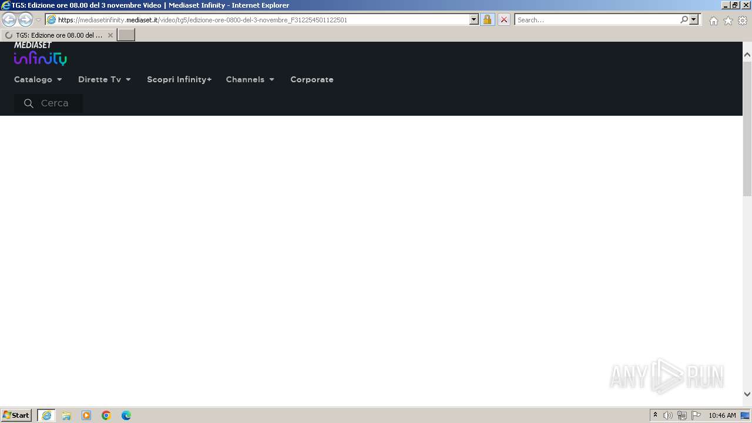Viewport: 752px width, 423px height.
Task: Click the security lock icon
Action: click(x=487, y=19)
